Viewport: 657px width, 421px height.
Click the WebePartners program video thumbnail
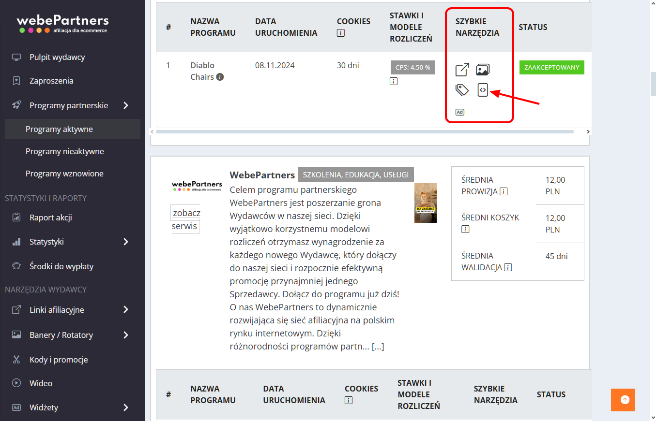tap(426, 203)
